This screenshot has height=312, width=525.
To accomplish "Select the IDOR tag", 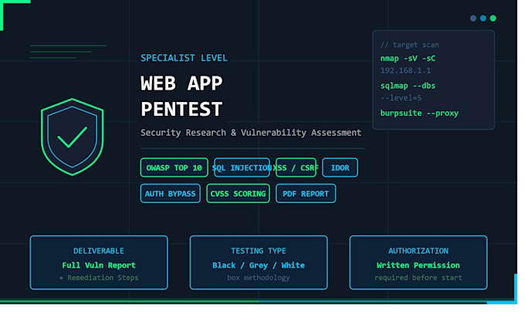I will point(340,168).
